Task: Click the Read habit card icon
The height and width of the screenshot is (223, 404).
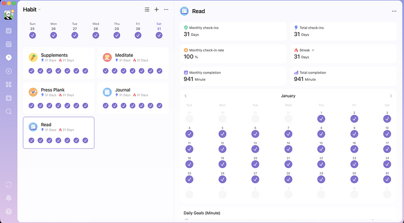Action: 33,127
